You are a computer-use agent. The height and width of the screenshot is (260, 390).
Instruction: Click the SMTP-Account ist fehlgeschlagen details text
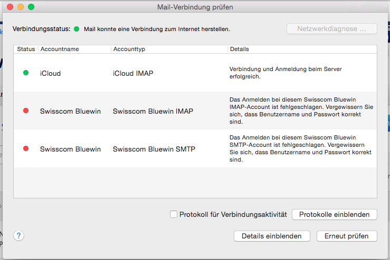300,148
